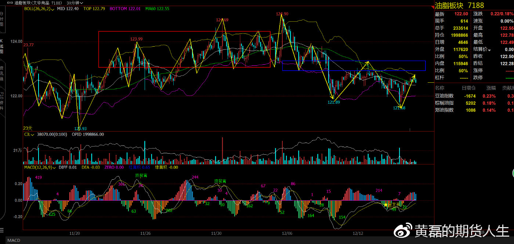Click the 开盘 122.55 value
This screenshot has width=514, height=244.
coord(507,28)
